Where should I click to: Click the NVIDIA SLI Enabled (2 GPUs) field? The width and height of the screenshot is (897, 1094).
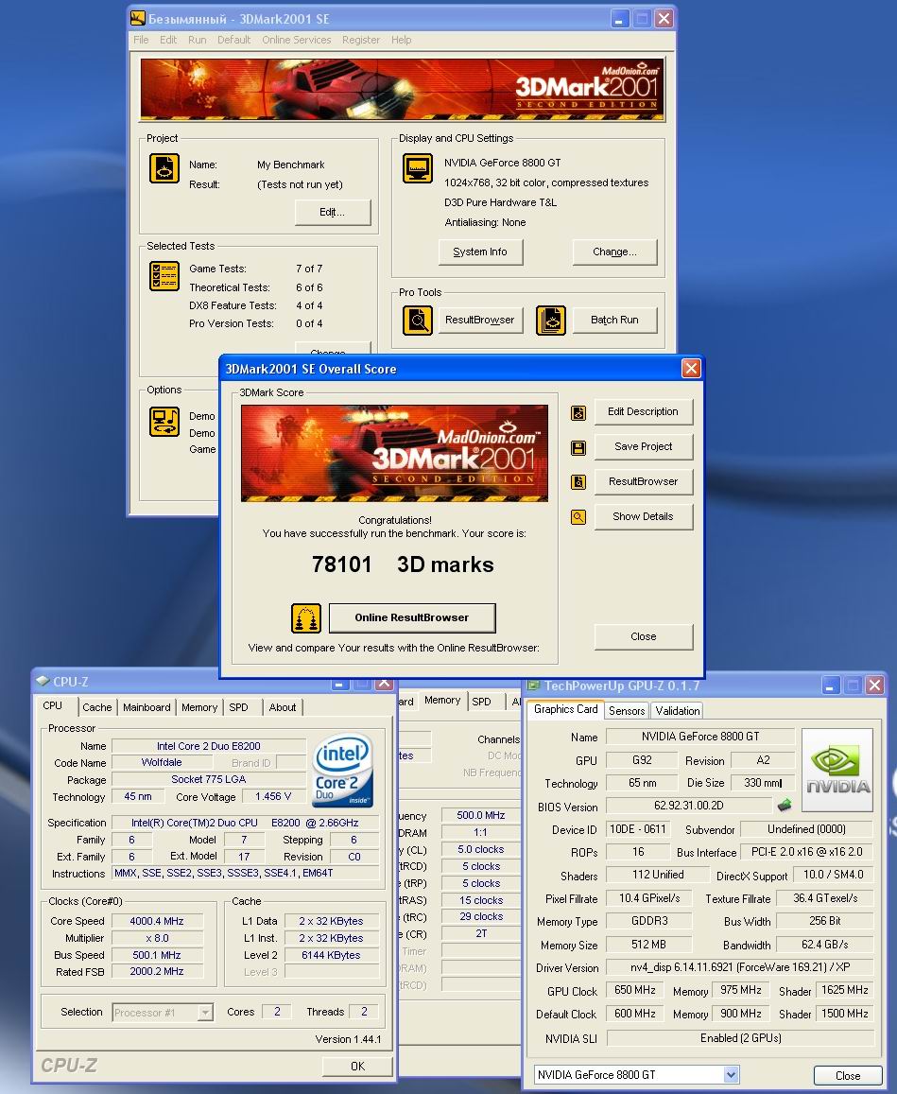pyautogui.click(x=740, y=1038)
